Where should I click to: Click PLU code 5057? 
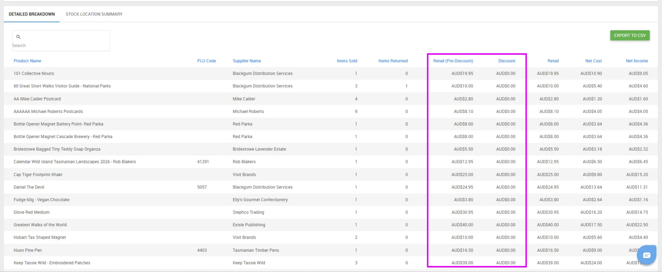[202, 187]
